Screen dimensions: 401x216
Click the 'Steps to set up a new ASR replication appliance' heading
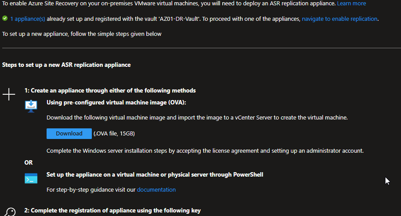[67, 65]
